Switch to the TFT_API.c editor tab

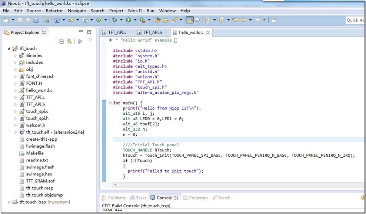click(x=114, y=33)
